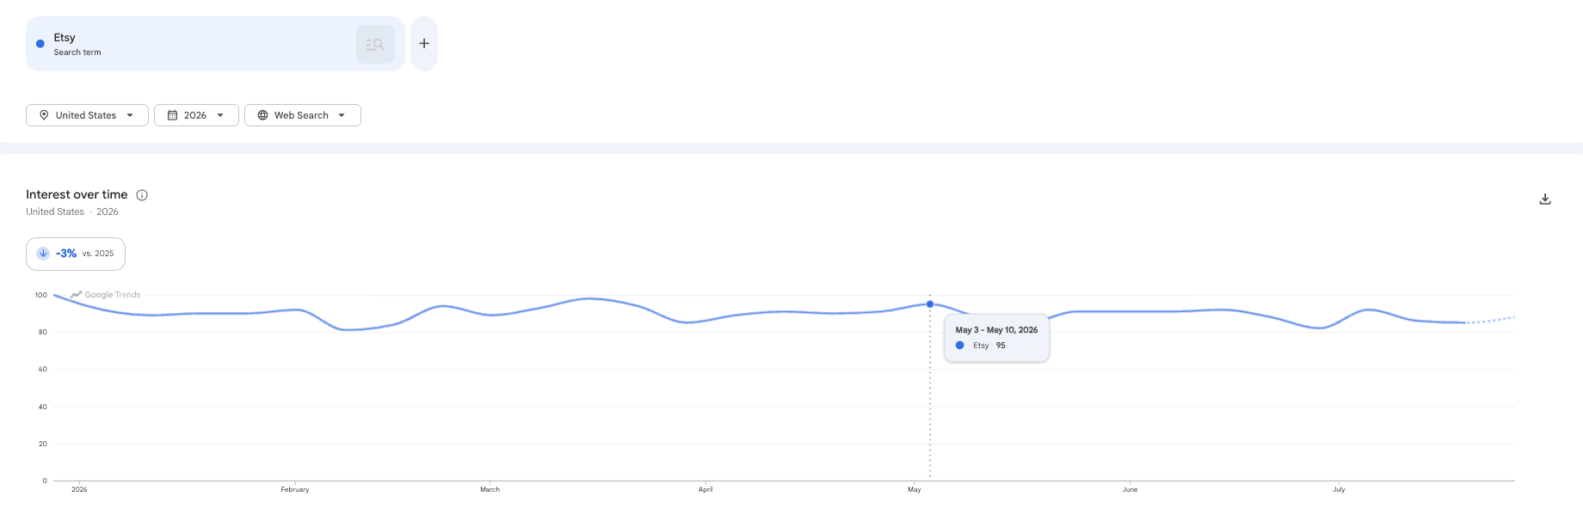
Task: Click the 'United States · 2026' subtitle
Action: pos(72,211)
